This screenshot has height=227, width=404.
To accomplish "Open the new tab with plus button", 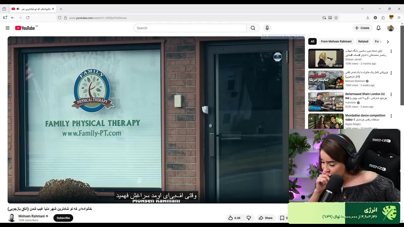I will coord(61,9).
